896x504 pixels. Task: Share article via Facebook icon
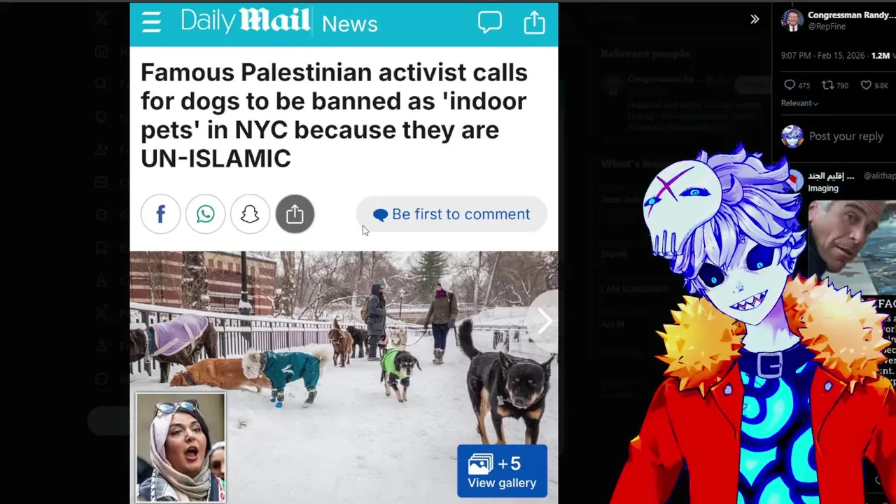tap(160, 214)
